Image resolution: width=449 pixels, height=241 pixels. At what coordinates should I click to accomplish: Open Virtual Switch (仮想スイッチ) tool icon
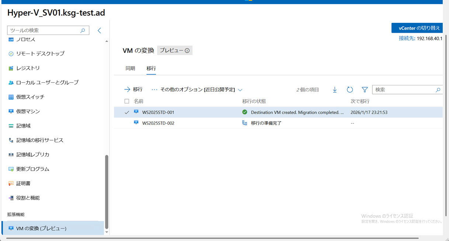coord(11,97)
